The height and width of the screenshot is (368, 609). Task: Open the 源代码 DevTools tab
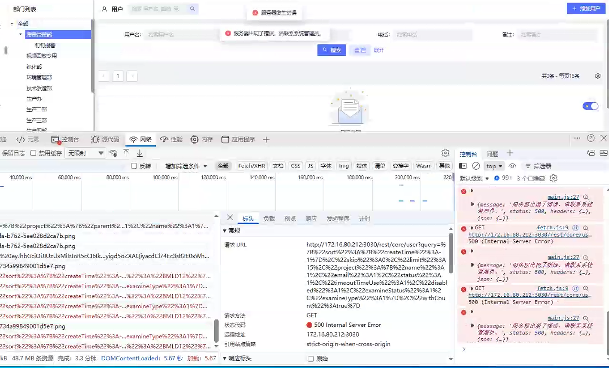(x=105, y=140)
